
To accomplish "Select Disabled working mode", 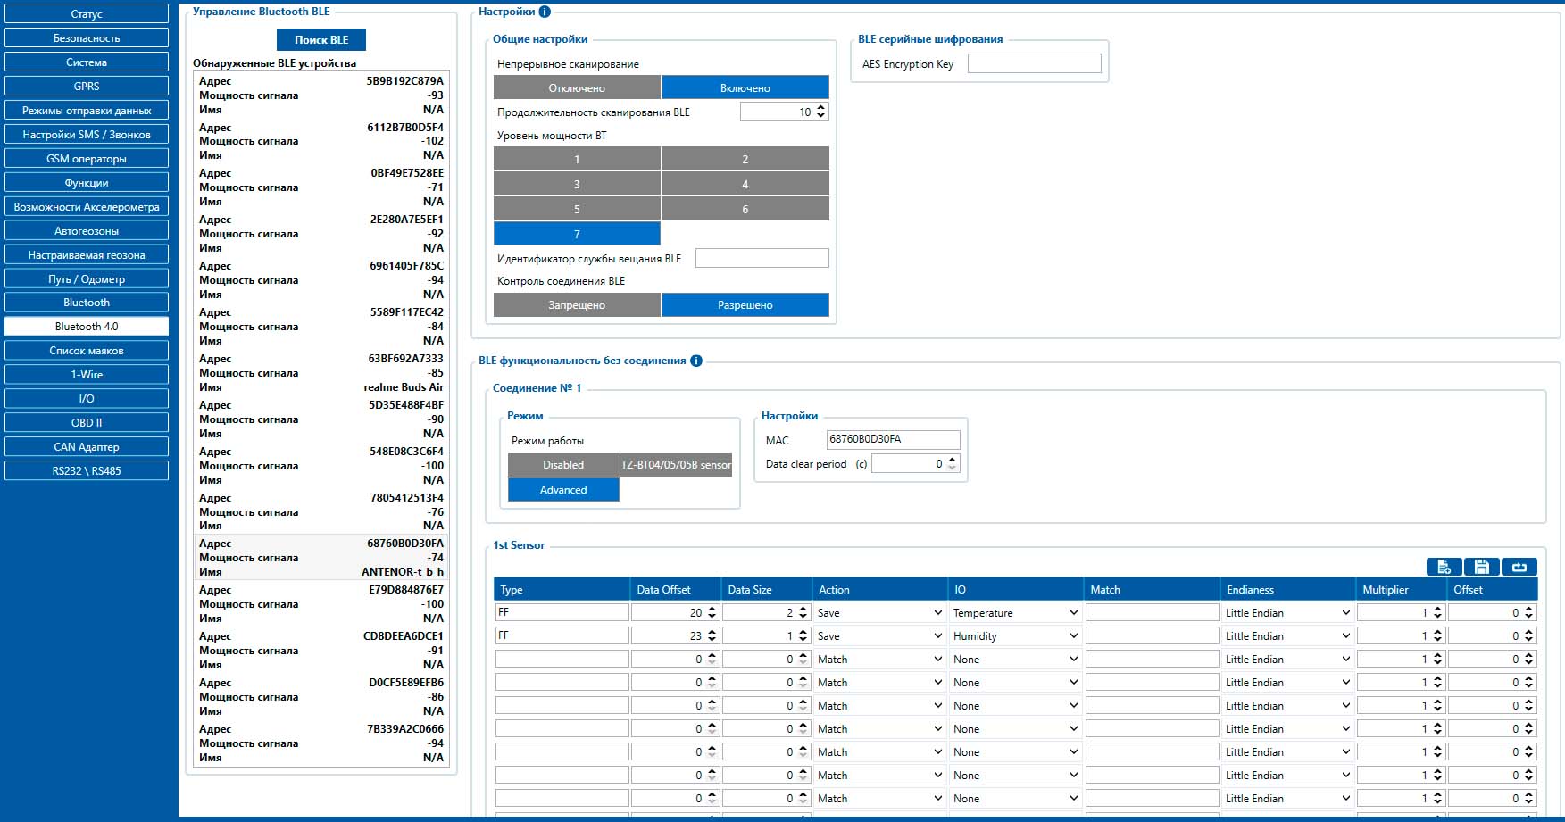I will click(x=563, y=465).
